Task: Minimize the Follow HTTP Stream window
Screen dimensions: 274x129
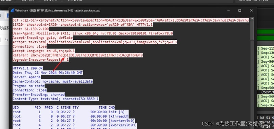Action: tap(228, 11)
